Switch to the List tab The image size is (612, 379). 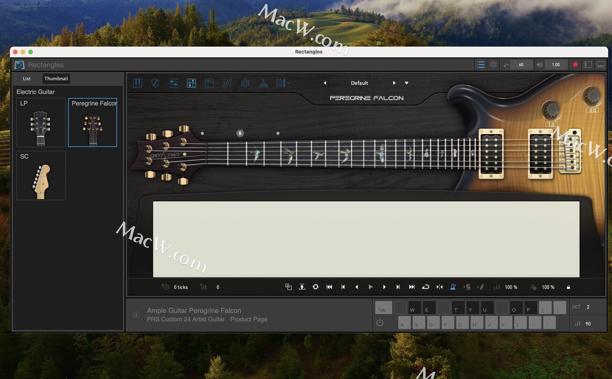pyautogui.click(x=27, y=78)
